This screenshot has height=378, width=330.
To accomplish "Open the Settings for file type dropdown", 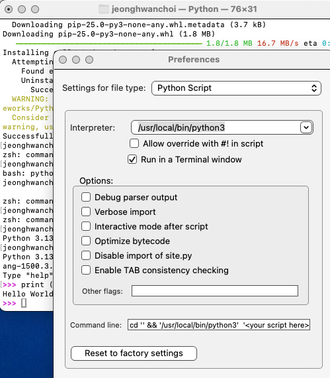I will 236,88.
